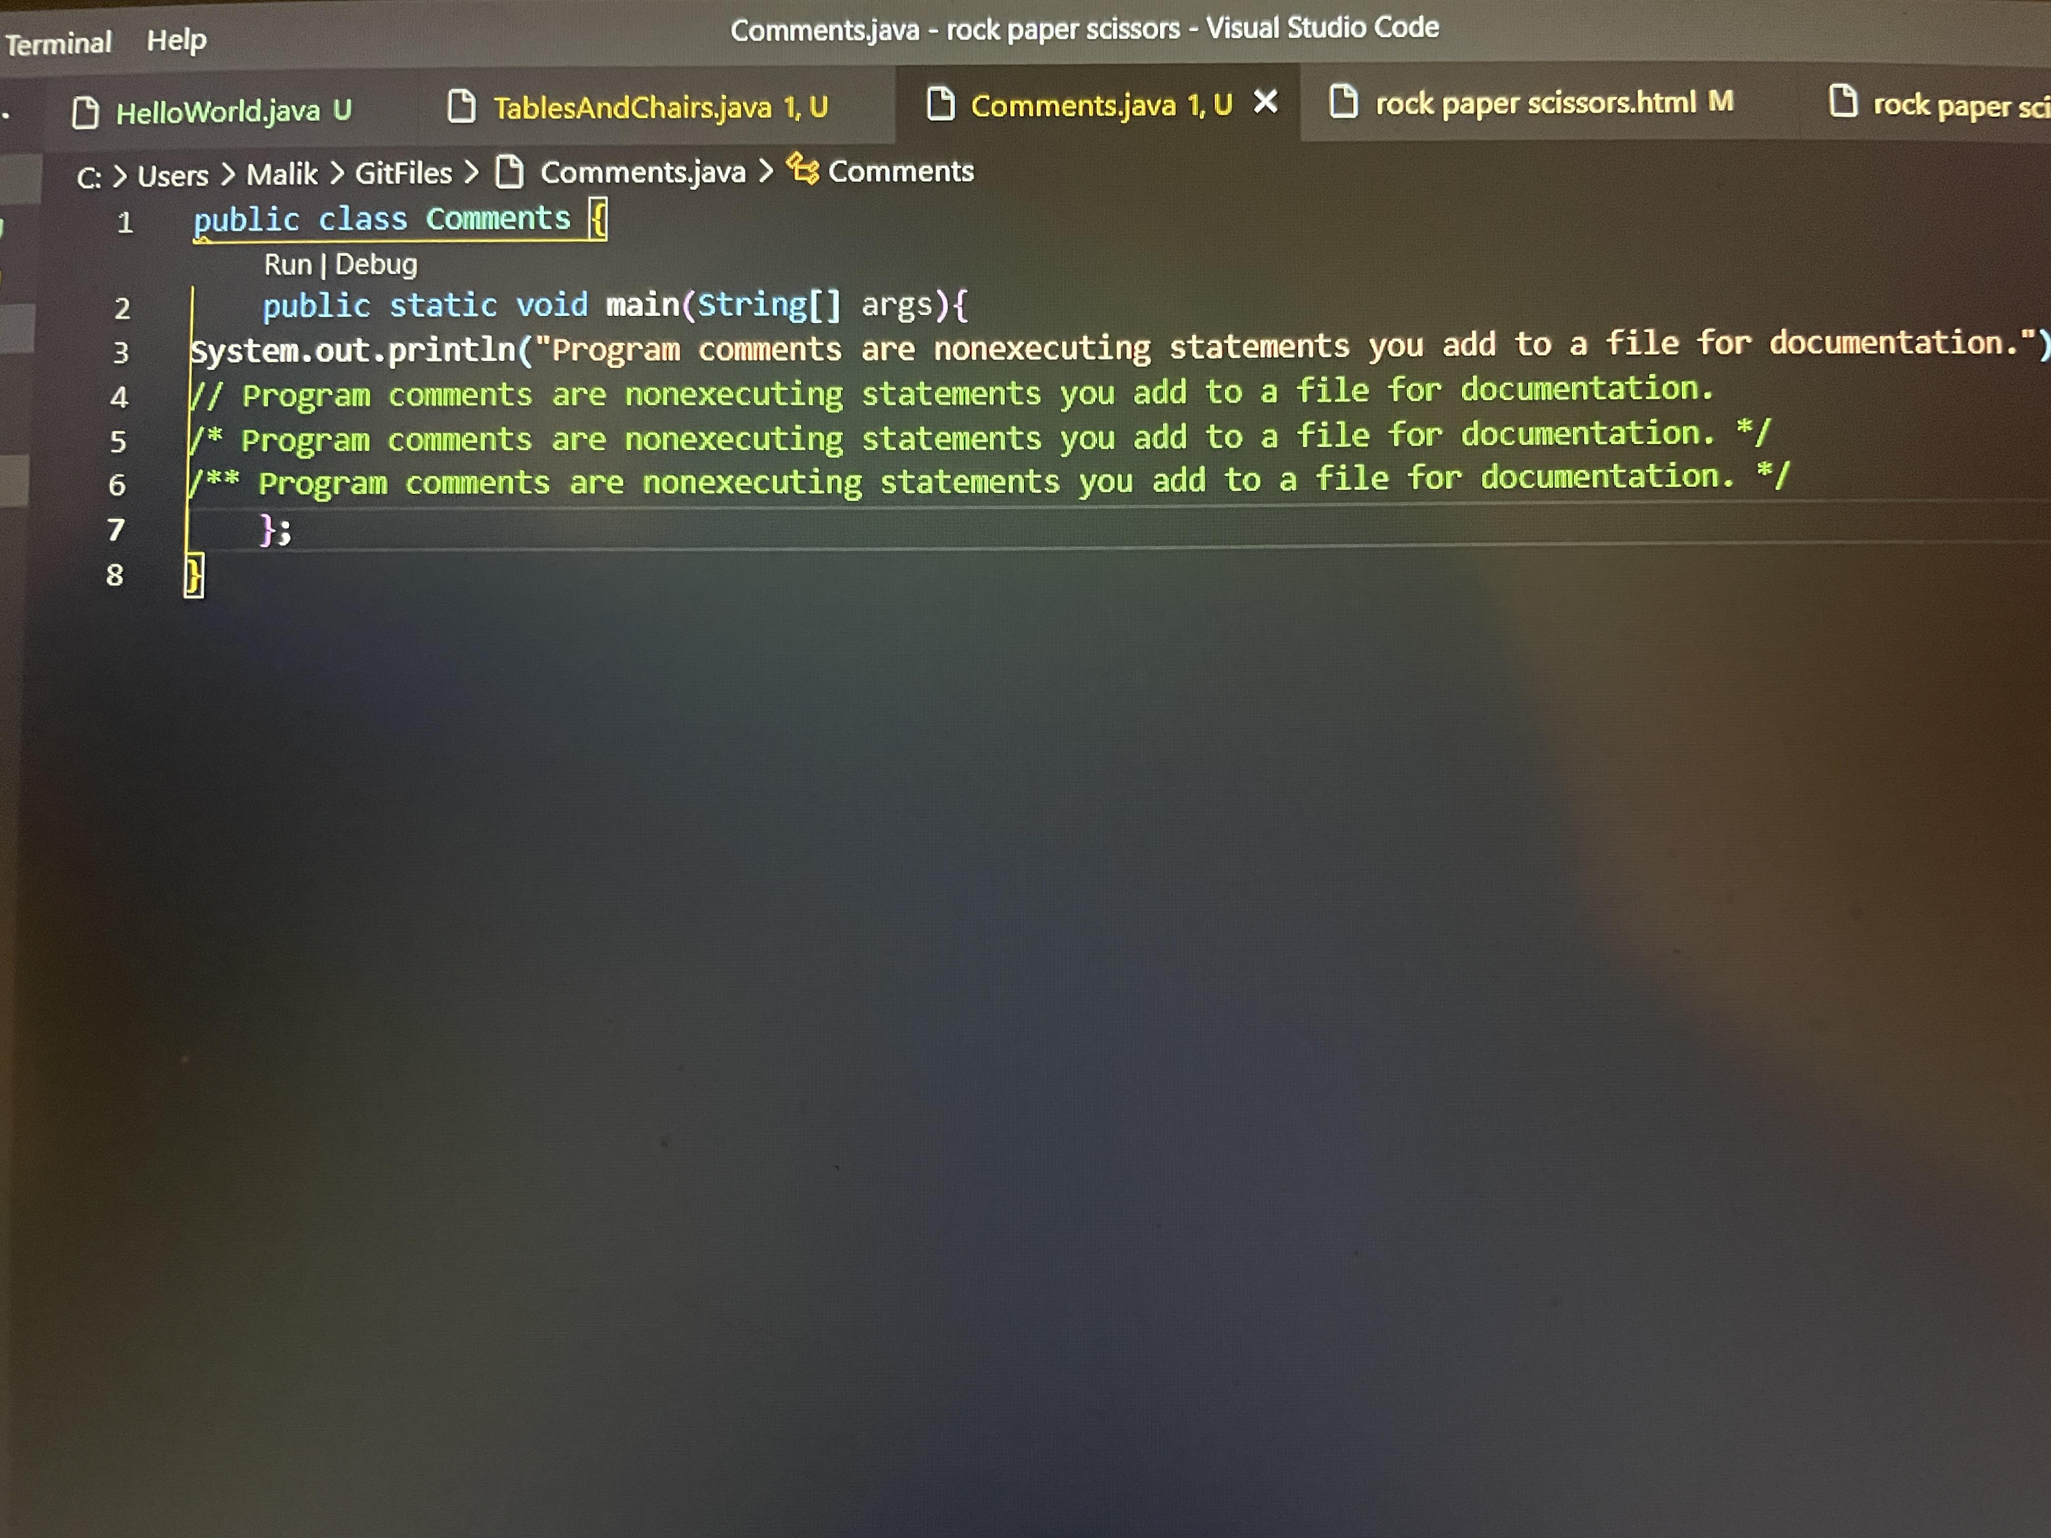Screen dimensions: 2051x1538
Task: Click line number 7 in gutter
Action: coord(116,529)
